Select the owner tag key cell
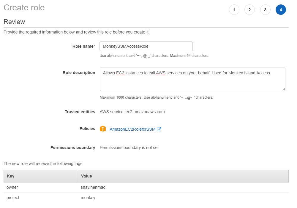Screen dimensions: 297x208 pos(12,187)
